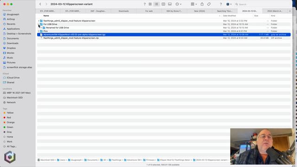The width and height of the screenshot is (297, 167).
Task: Select the Renamed for USB Drive row
Action: (164, 28)
